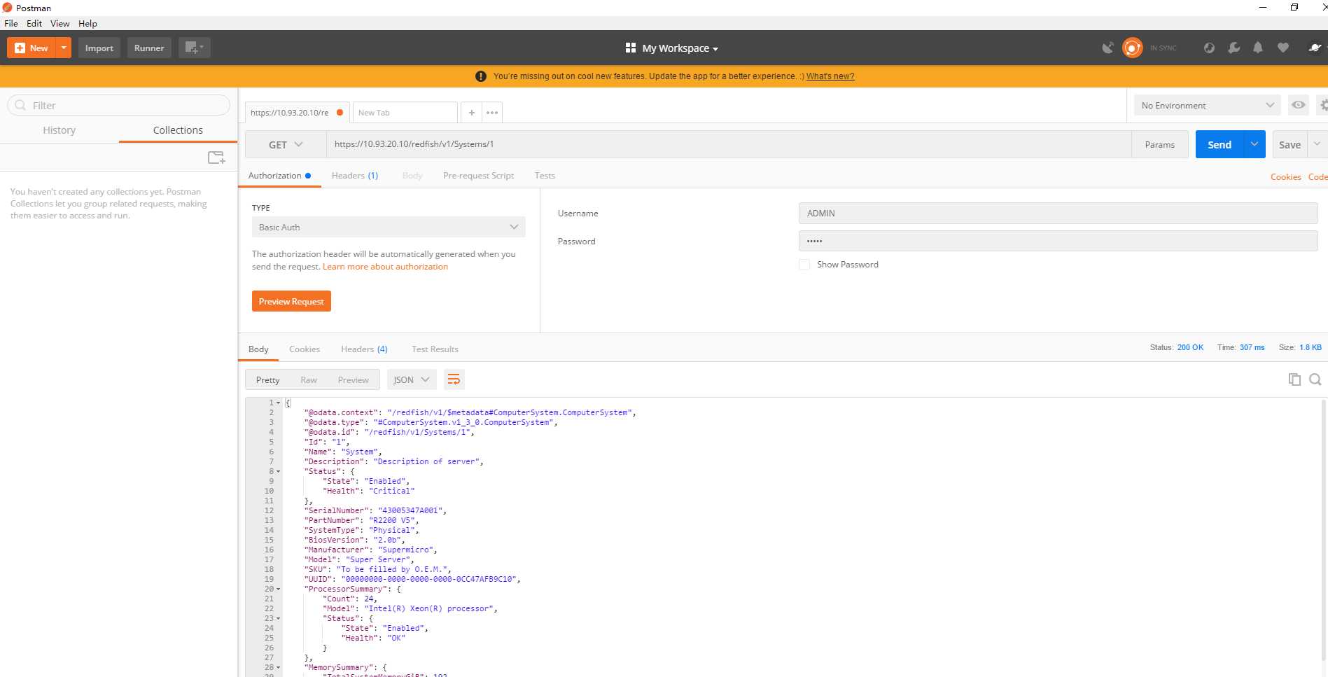Switch to the Collections tab
The height and width of the screenshot is (677, 1328).
pos(178,130)
